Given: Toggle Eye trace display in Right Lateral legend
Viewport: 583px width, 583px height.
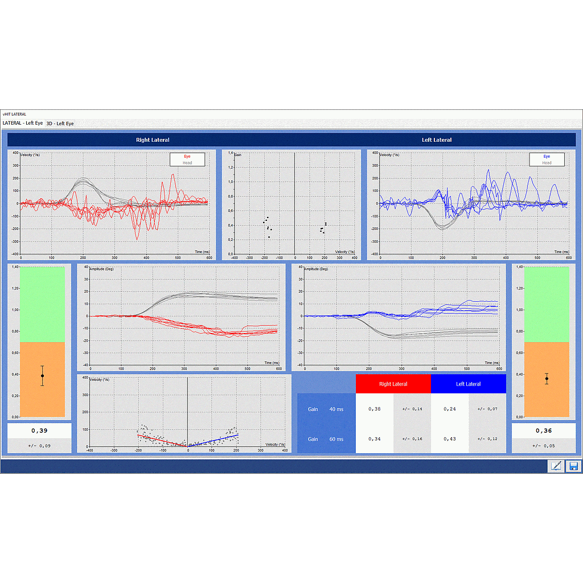Looking at the screenshot, I should pos(187,155).
